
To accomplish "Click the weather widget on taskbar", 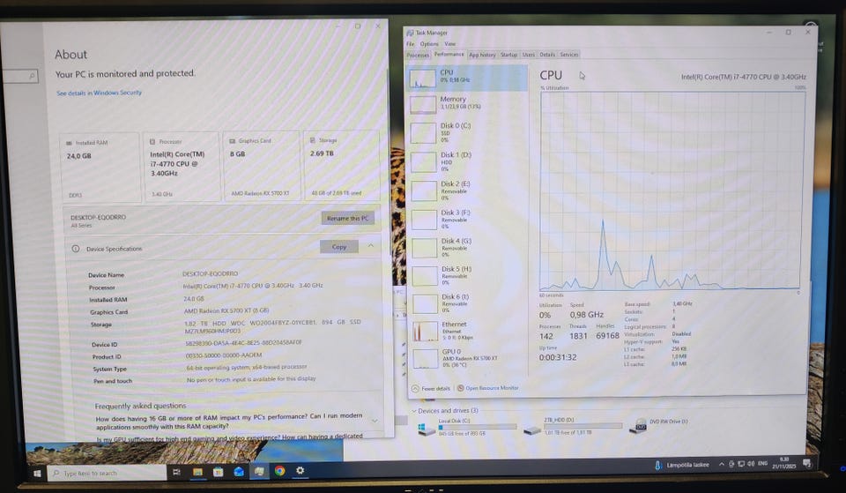I will coord(682,465).
